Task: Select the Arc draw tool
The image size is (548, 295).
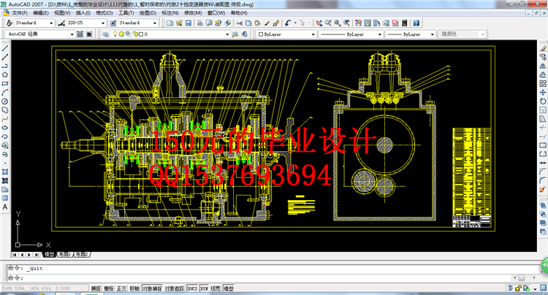Action: (5, 92)
